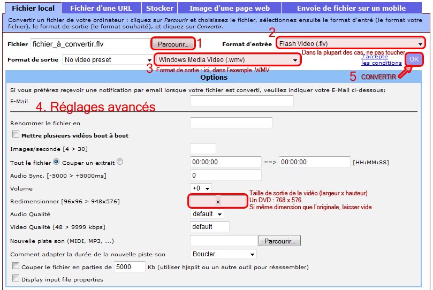Enable Mettre plusieurs vidéos bout à bout

tap(16, 134)
